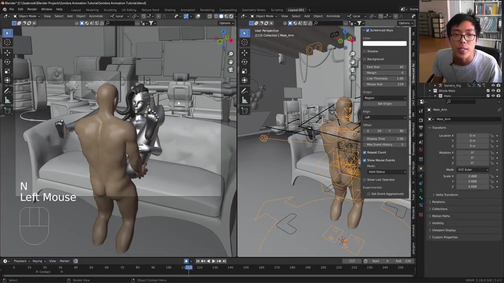Select the Annotate pencil tool
Image resolution: width=504 pixels, height=283 pixels.
coord(7,91)
